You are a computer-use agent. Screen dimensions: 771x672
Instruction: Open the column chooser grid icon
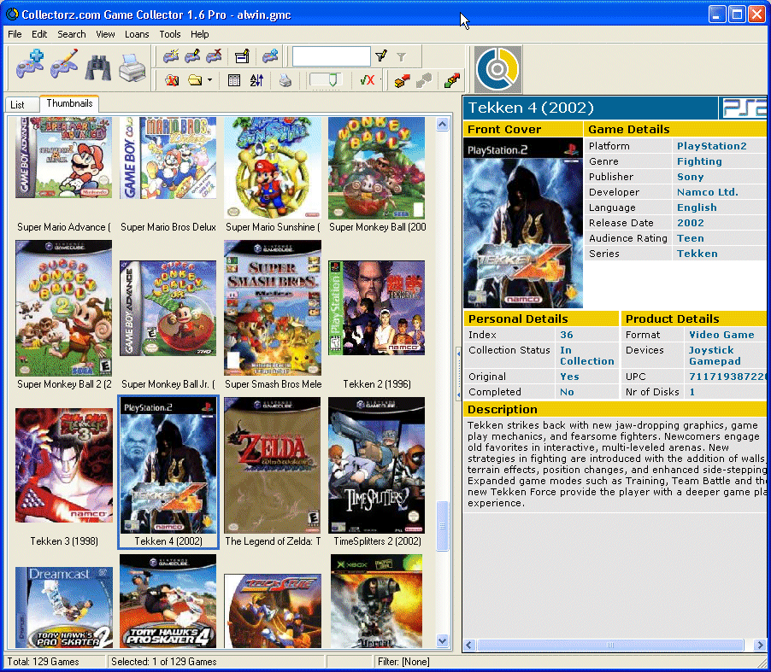(234, 80)
